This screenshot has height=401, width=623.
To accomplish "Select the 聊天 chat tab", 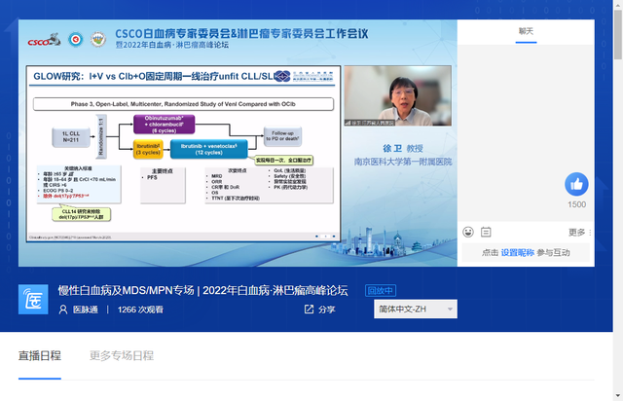I will tap(526, 31).
